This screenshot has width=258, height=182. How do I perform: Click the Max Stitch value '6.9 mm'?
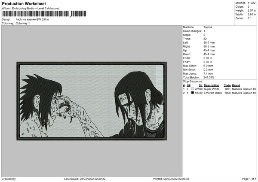[x=208, y=66]
